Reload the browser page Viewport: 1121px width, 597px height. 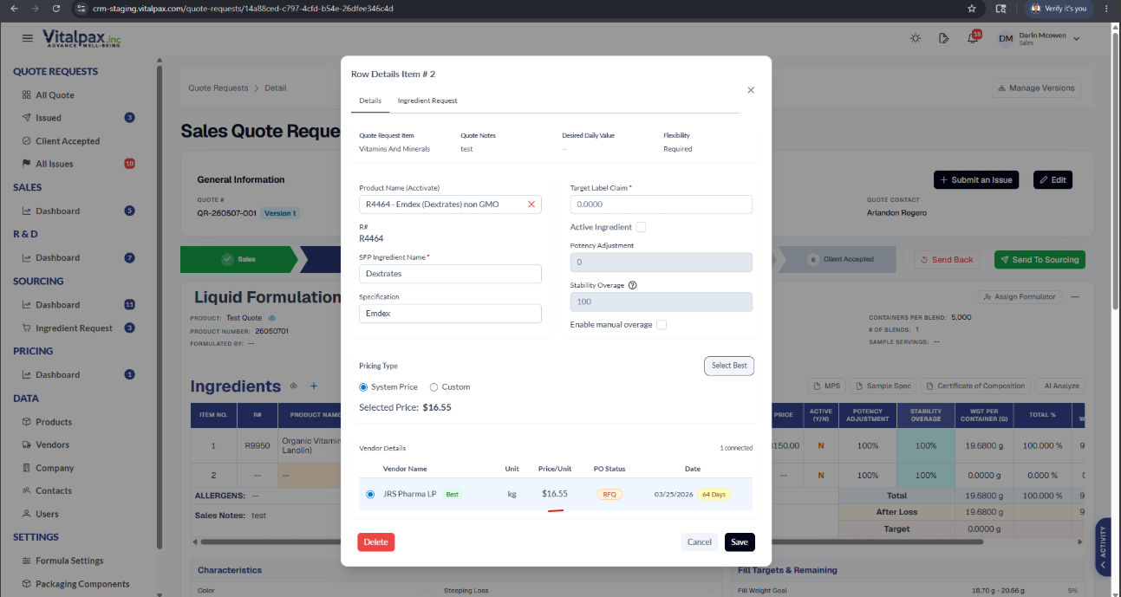56,9
